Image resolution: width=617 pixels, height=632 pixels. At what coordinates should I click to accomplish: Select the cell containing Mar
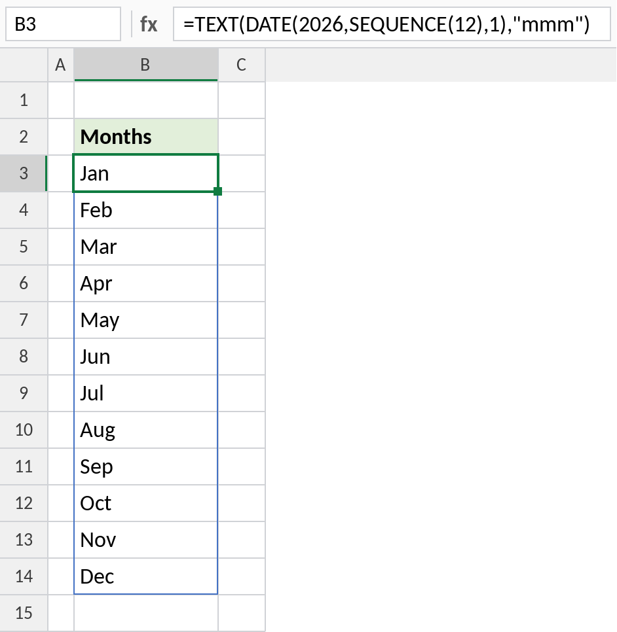point(145,247)
